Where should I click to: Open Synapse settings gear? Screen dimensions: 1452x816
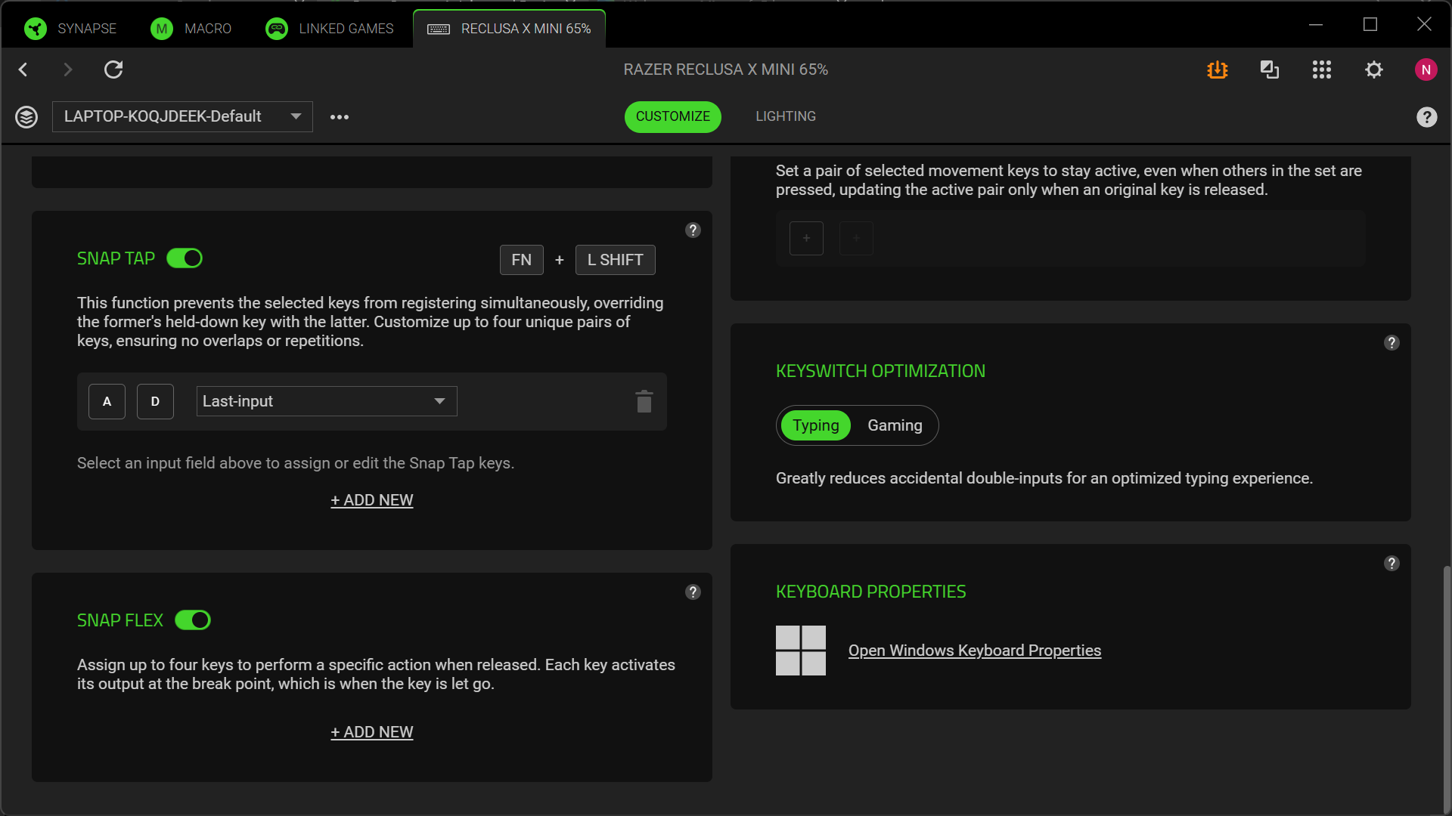coord(1374,70)
